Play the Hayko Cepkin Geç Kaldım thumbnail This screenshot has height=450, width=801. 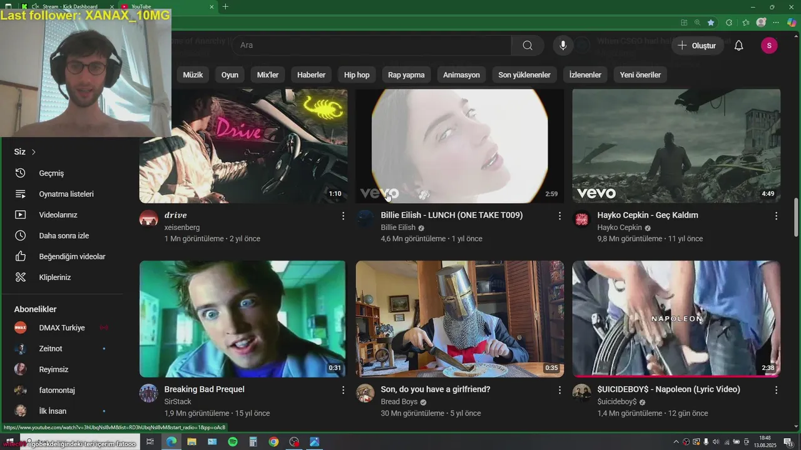[676, 146]
